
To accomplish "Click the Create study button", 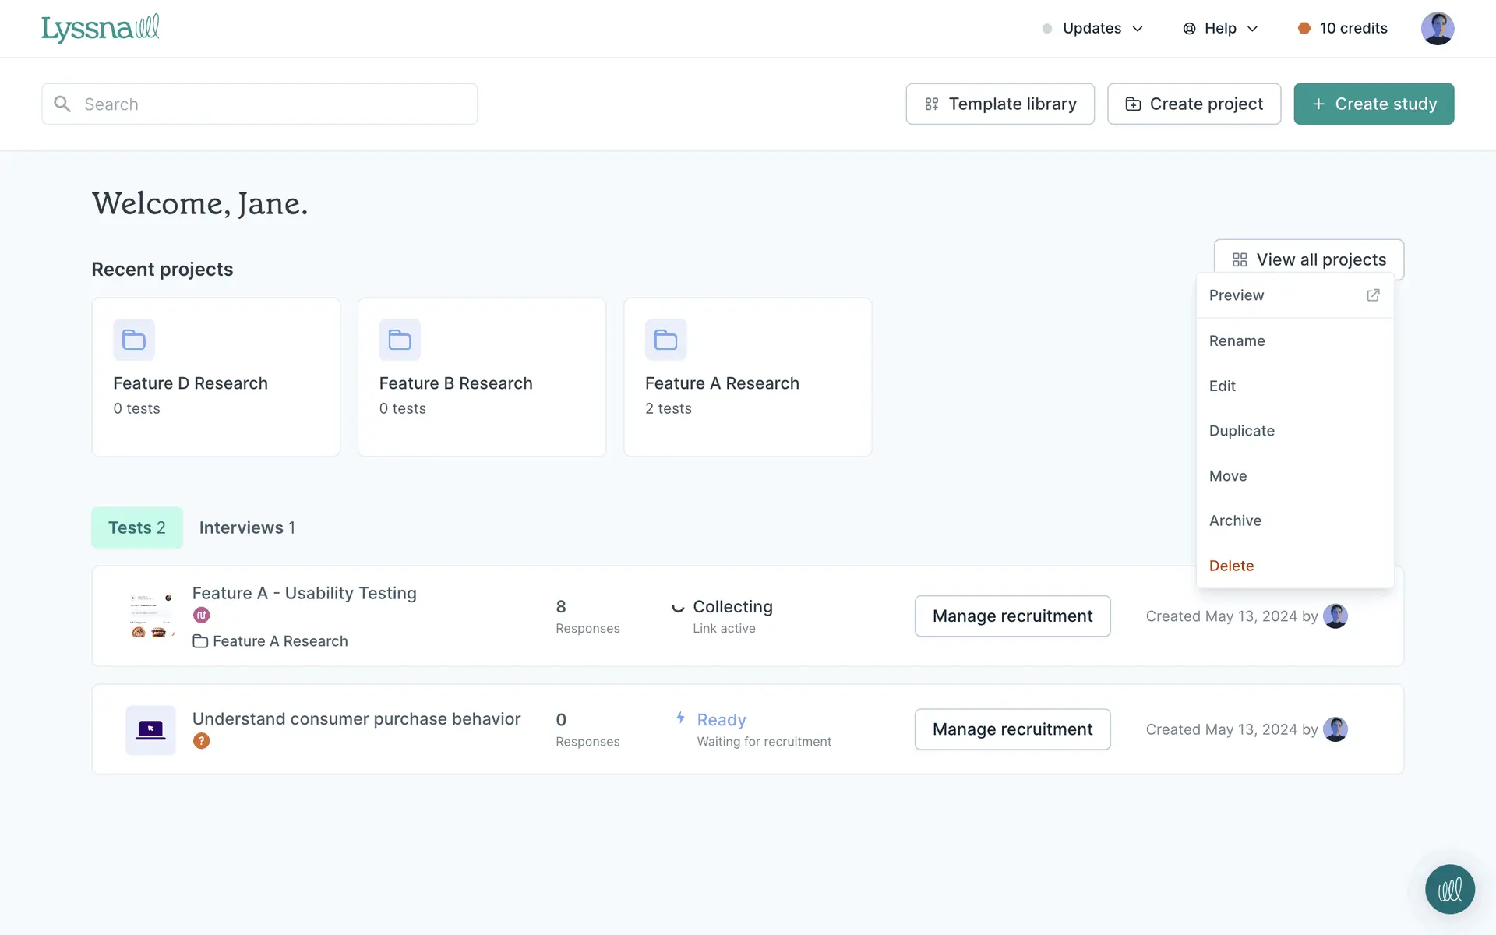I will click(1373, 104).
